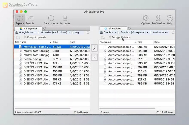Create new folder in right pane

point(103,37)
